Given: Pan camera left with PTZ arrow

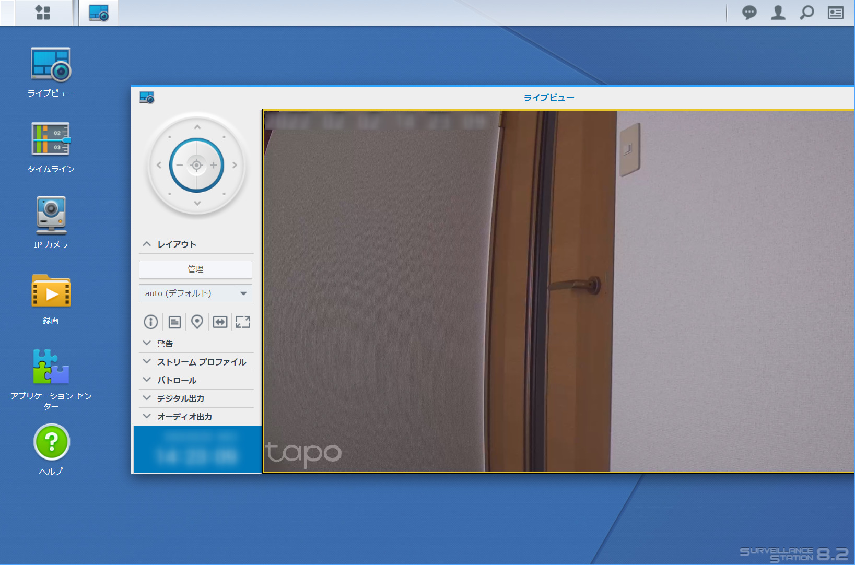Looking at the screenshot, I should [x=159, y=165].
